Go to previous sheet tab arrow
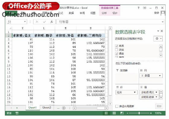This screenshot has height=119, width=169. [x=11, y=108]
